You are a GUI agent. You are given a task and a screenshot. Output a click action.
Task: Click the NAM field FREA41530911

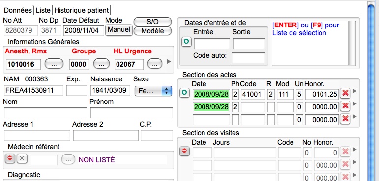coord(33,90)
